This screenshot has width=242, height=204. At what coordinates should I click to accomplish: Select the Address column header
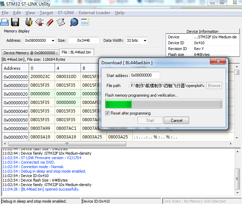(16, 68)
